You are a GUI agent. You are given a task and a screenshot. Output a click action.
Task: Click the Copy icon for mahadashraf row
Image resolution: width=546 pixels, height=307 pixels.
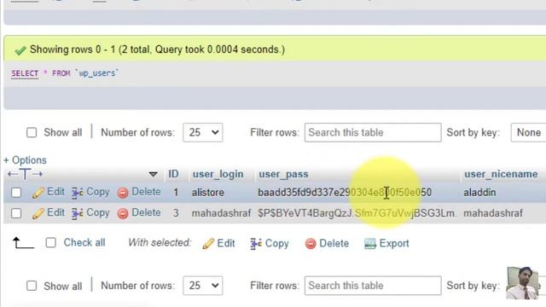coord(78,213)
